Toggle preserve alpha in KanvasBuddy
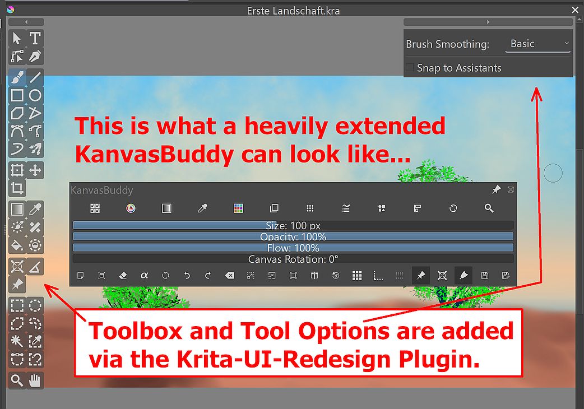584x409 pixels. pyautogui.click(x=144, y=276)
